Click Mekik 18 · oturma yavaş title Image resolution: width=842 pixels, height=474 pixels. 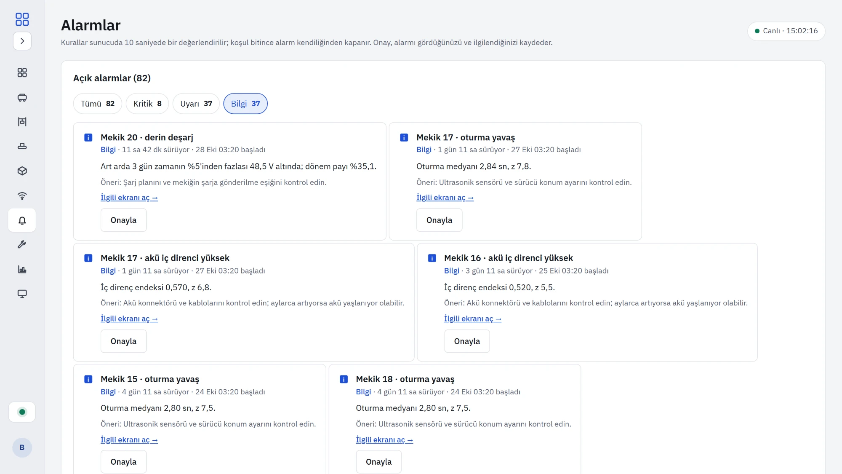click(405, 379)
